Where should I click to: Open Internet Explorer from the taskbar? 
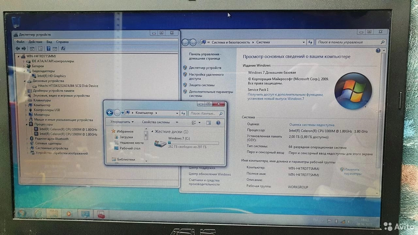[x=38, y=213]
